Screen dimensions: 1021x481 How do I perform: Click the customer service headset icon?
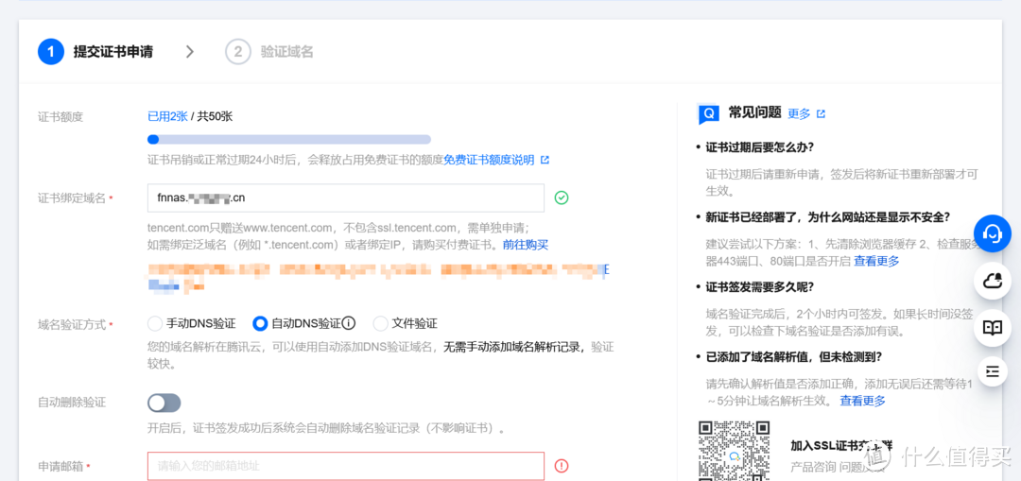tap(992, 232)
